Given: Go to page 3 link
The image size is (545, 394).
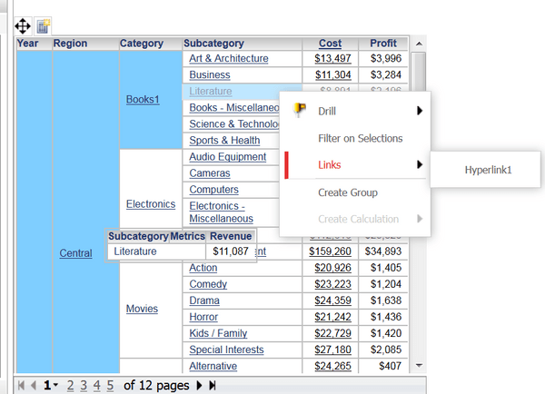Looking at the screenshot, I should coord(83,385).
